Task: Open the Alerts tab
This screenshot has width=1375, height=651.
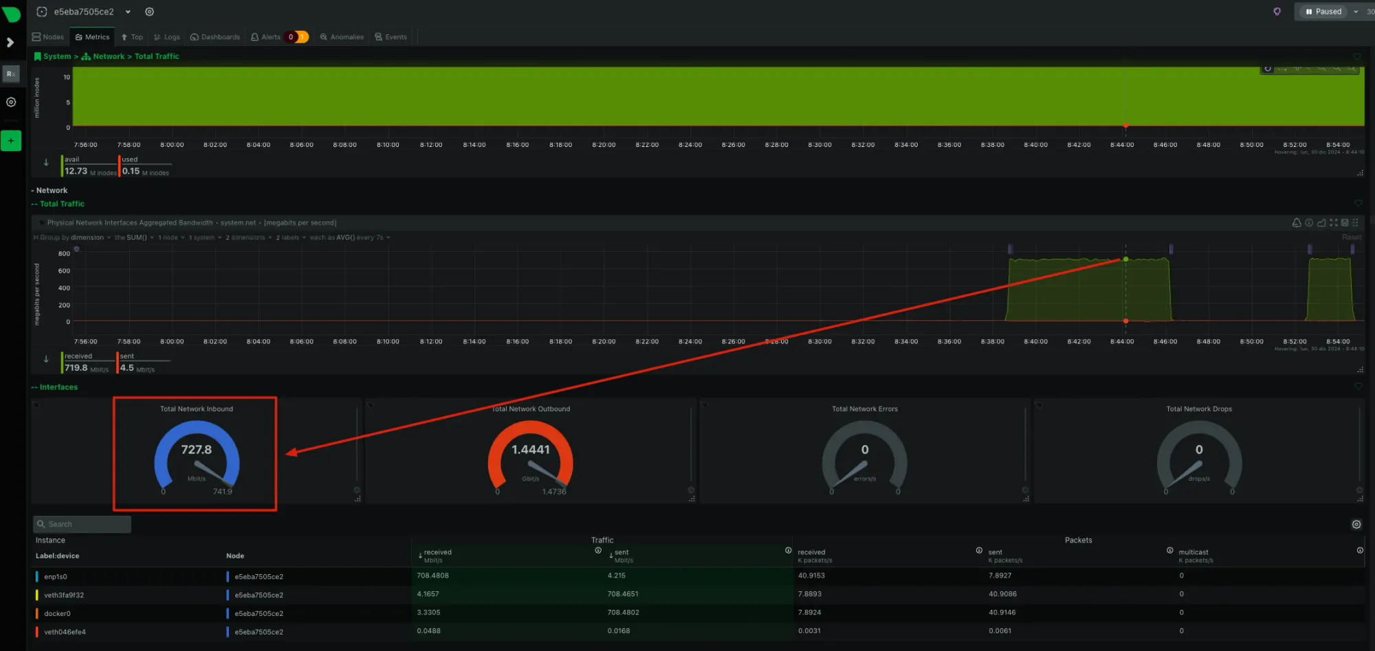Action: 265,37
